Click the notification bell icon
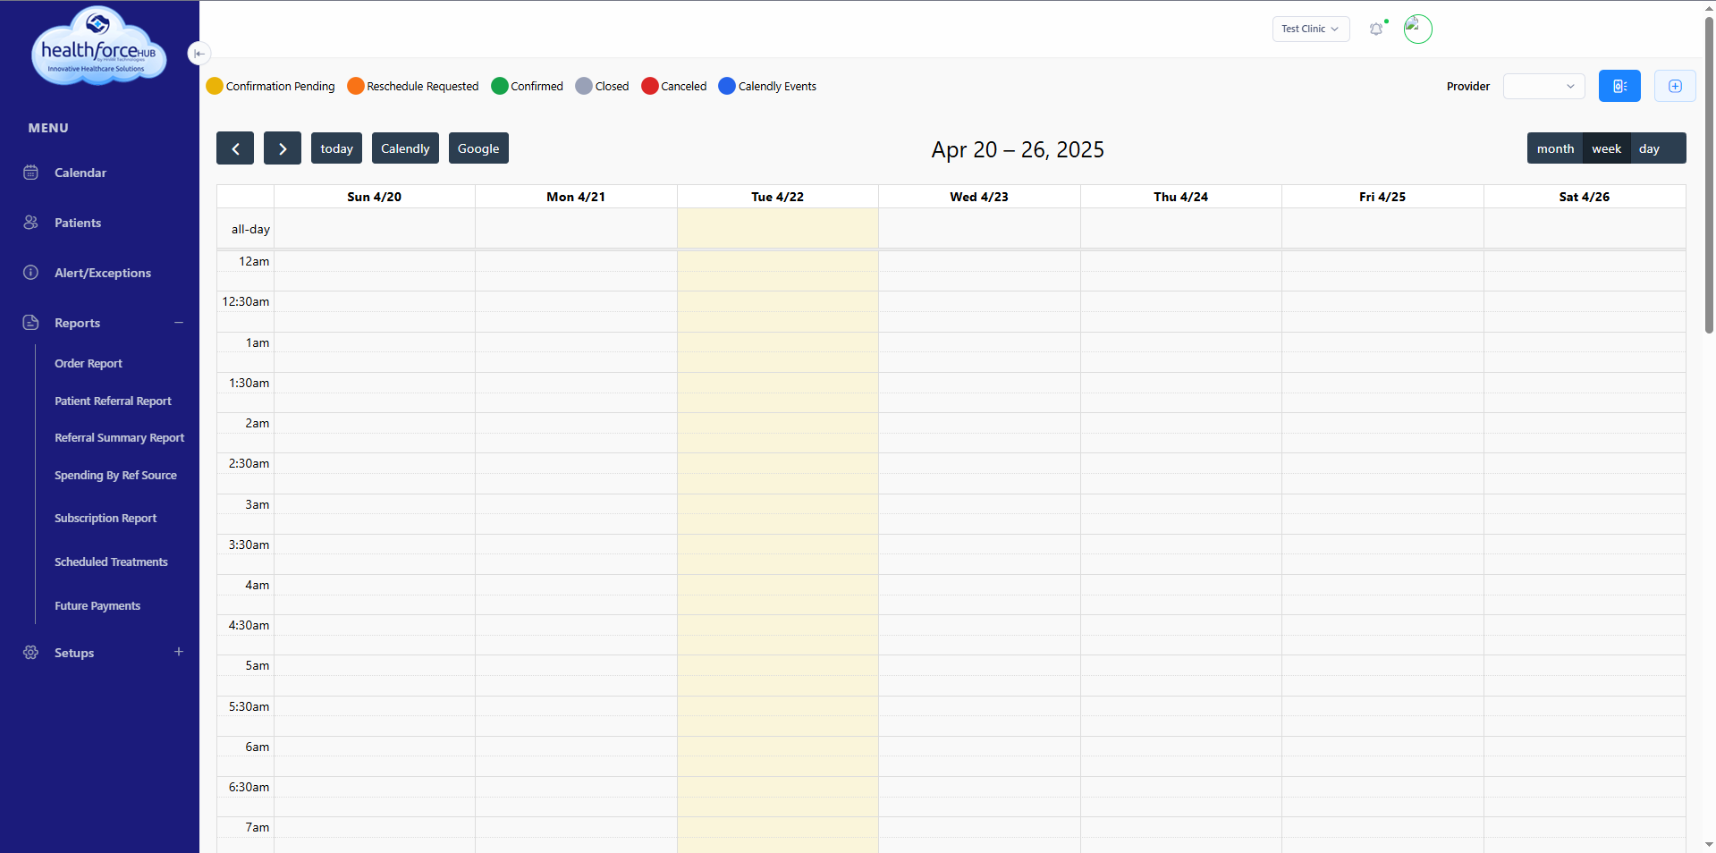Viewport: 1716px width, 853px height. [1375, 29]
